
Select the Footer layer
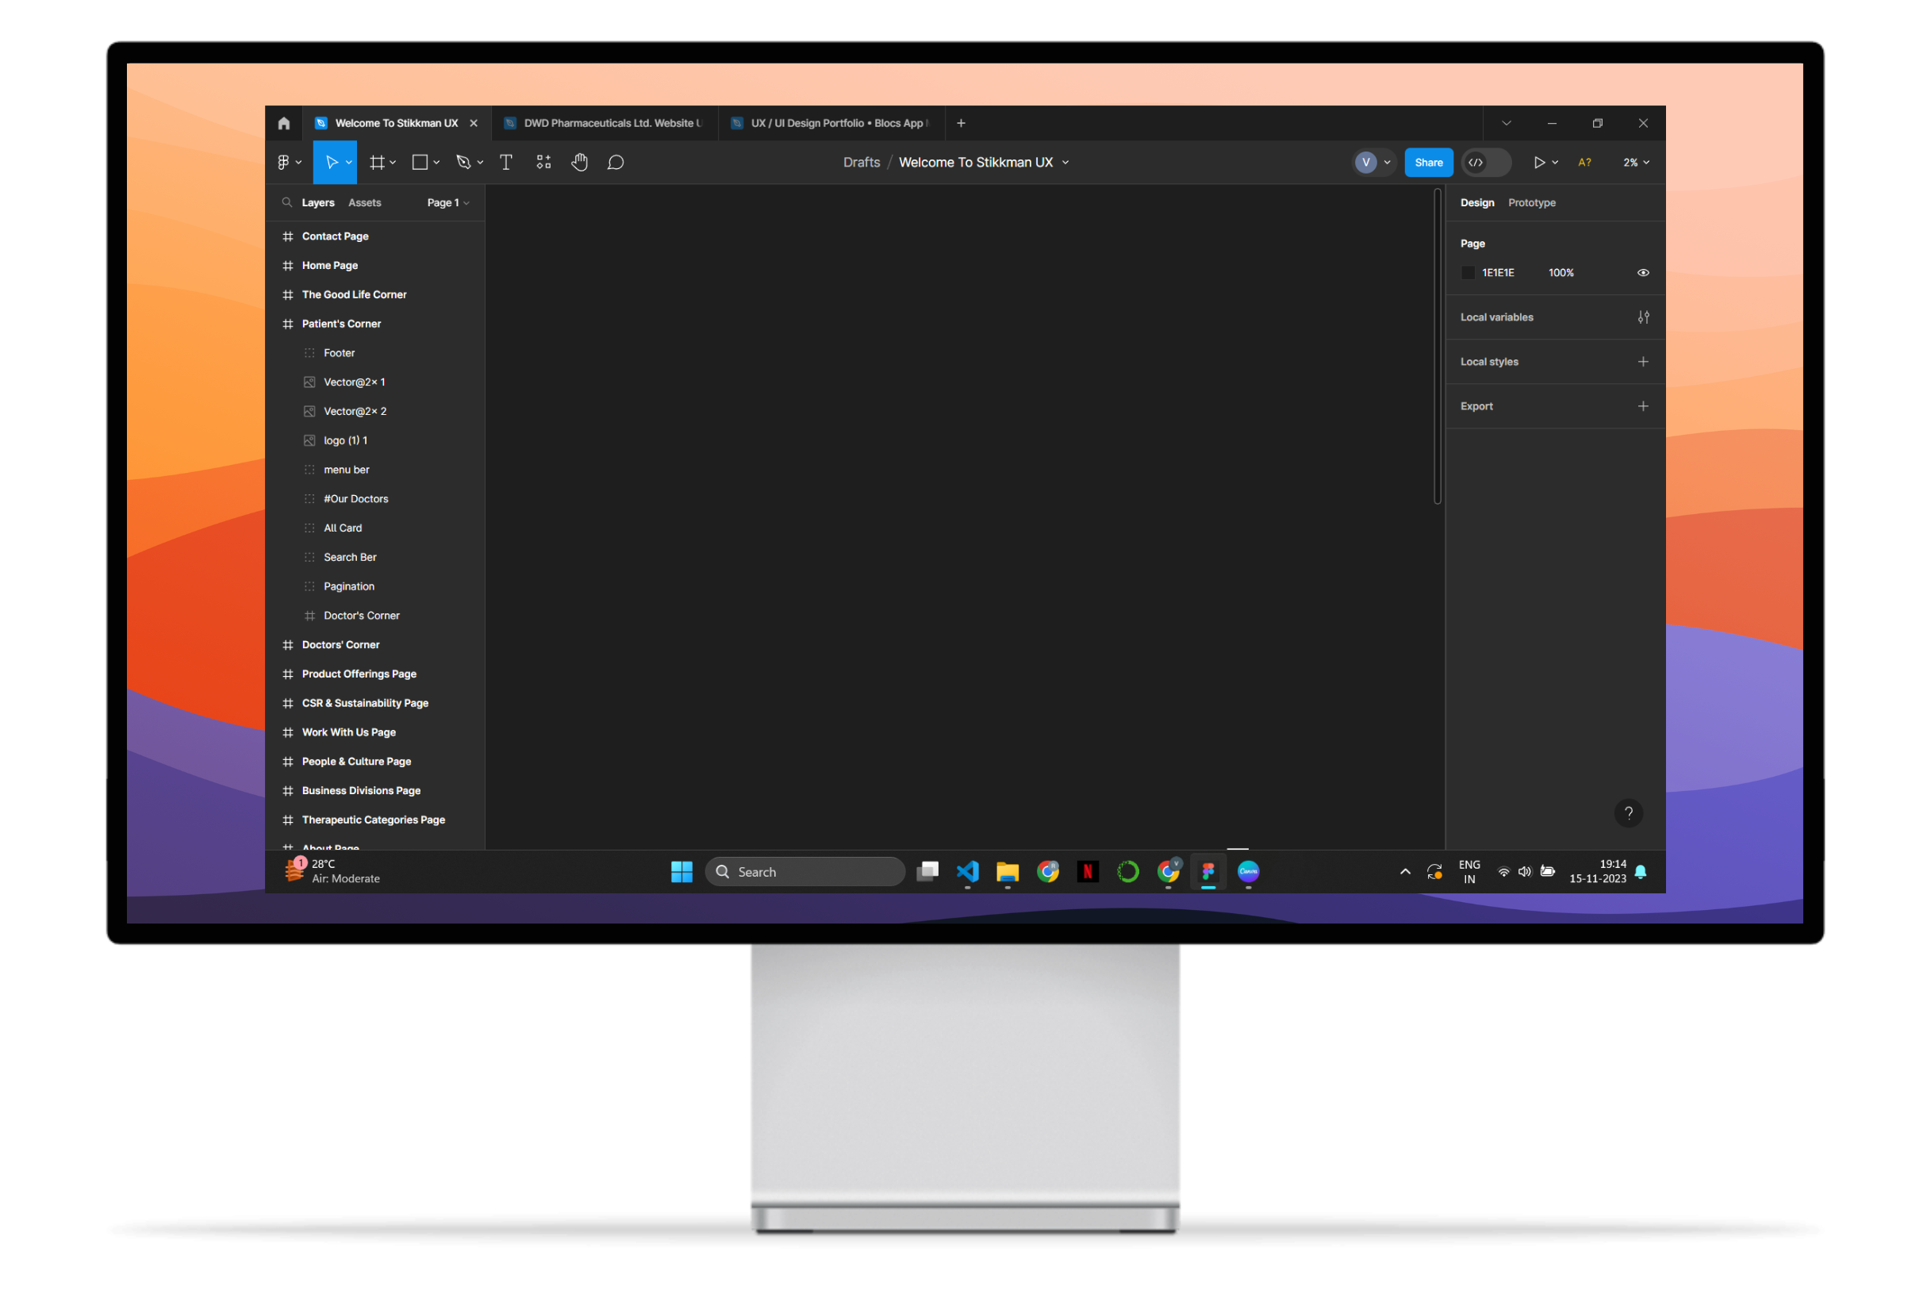click(x=375, y=352)
